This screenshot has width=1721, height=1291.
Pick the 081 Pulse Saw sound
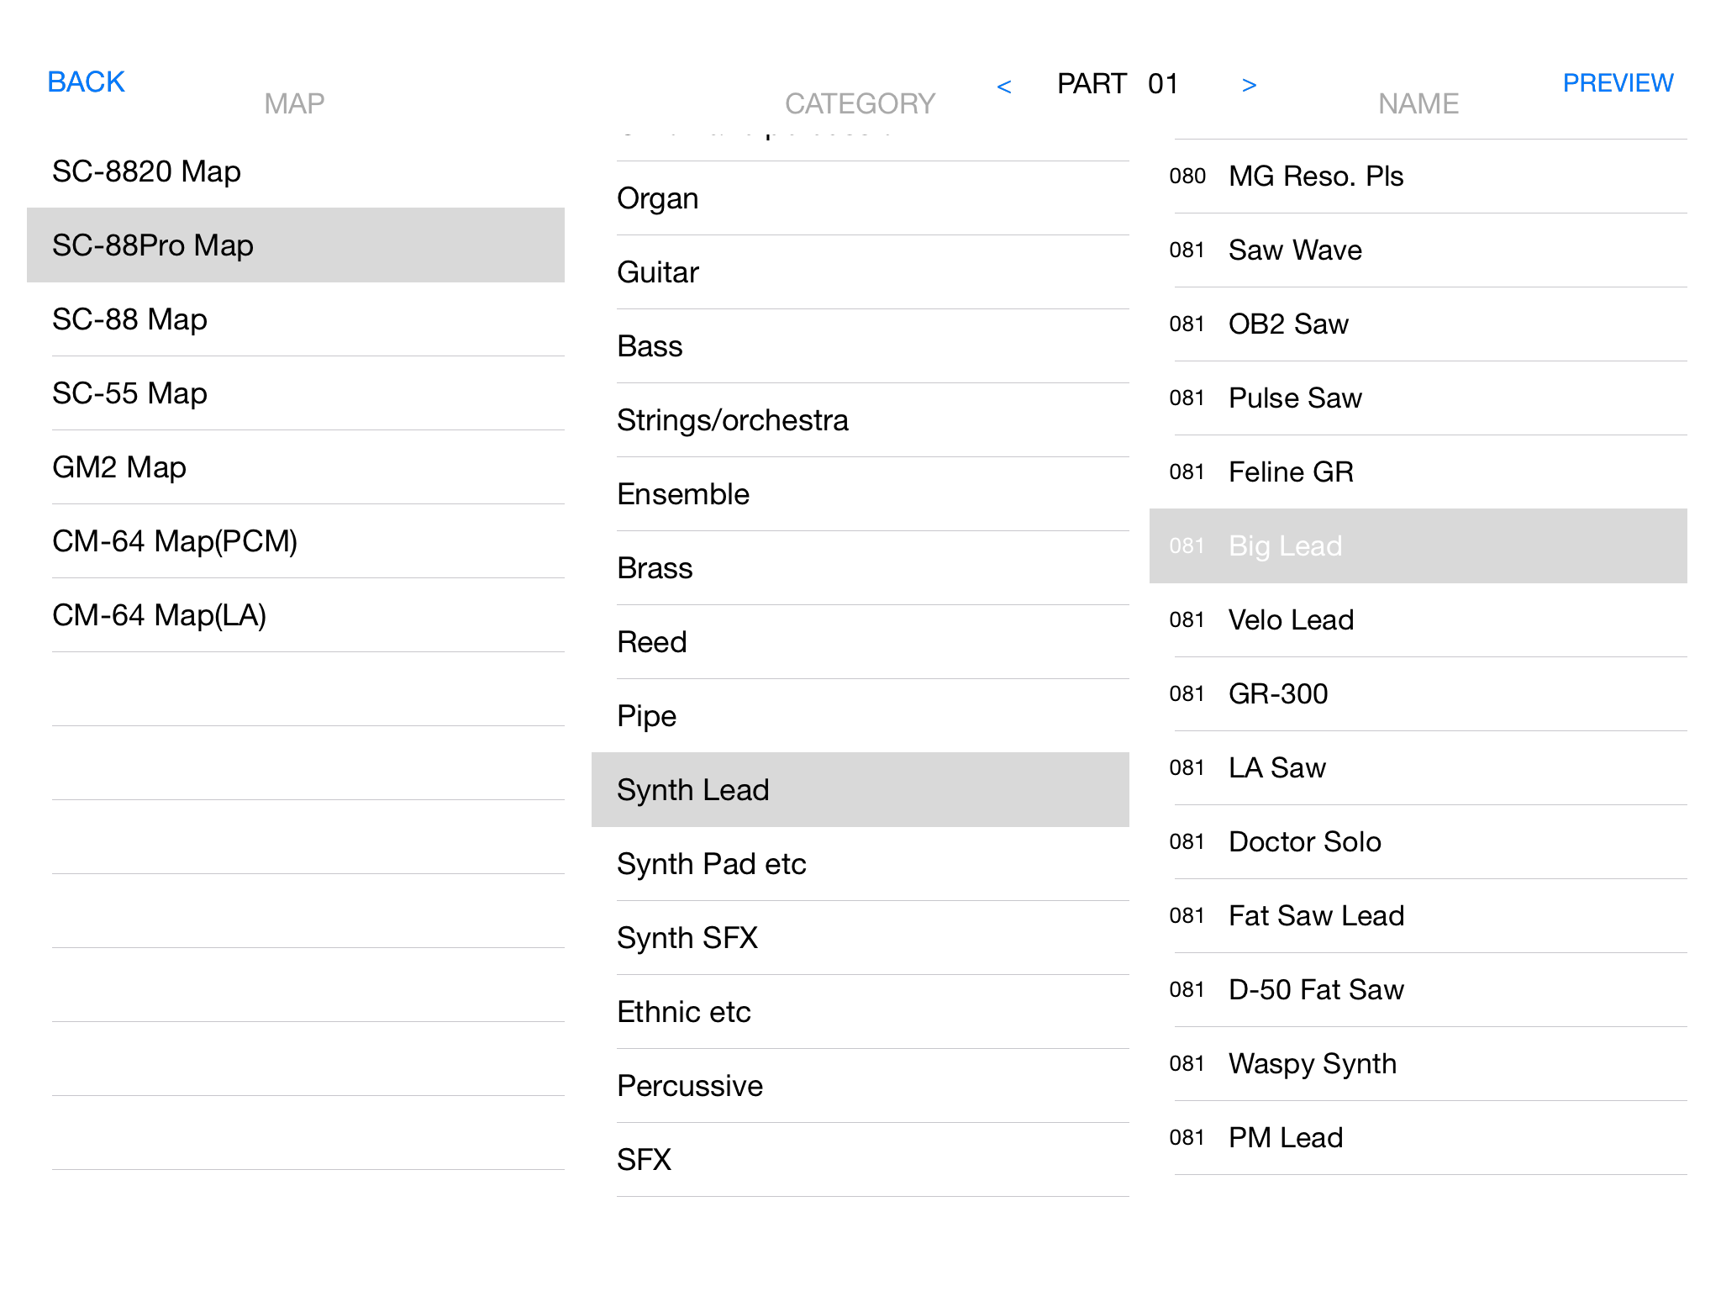click(x=1418, y=398)
